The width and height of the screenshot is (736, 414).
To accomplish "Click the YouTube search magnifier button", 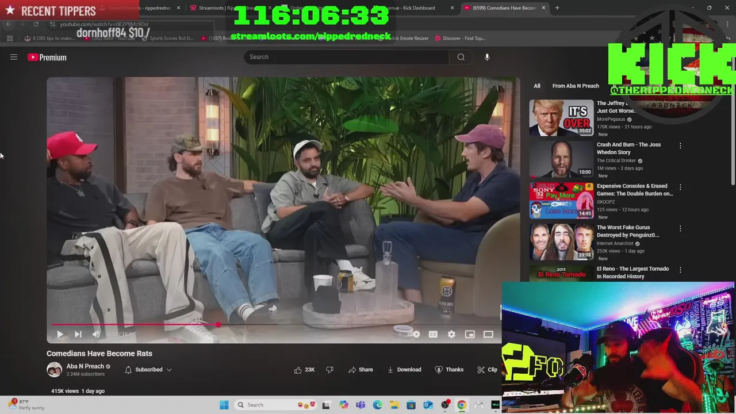I will click(x=461, y=57).
